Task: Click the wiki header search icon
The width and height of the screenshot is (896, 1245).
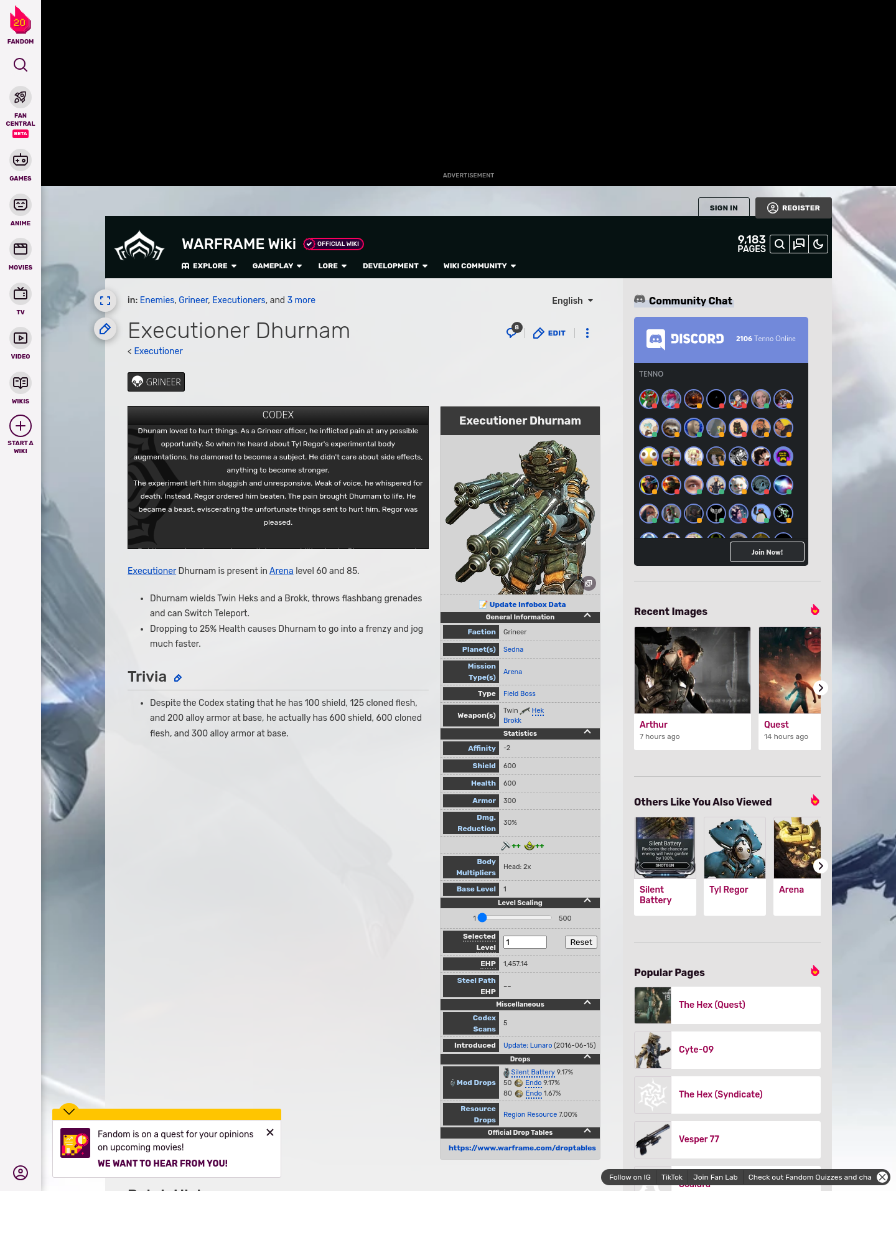Action: pos(780,245)
